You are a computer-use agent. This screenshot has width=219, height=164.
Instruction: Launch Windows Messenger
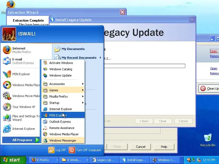(63, 140)
